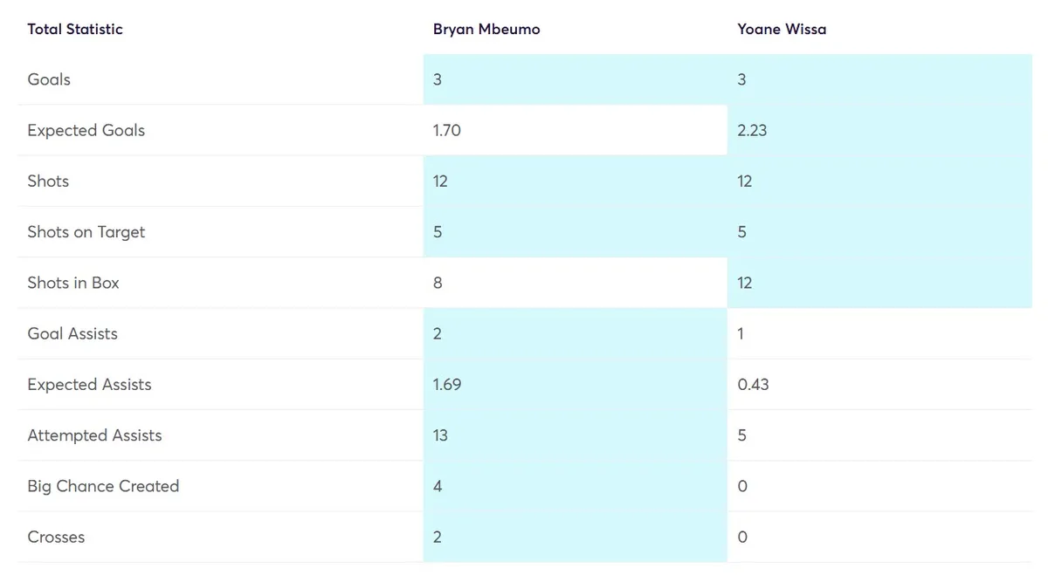Screen dimensions: 1048x575
Task: Click Mbeumo's Shots on Target value 5
Action: 438,232
